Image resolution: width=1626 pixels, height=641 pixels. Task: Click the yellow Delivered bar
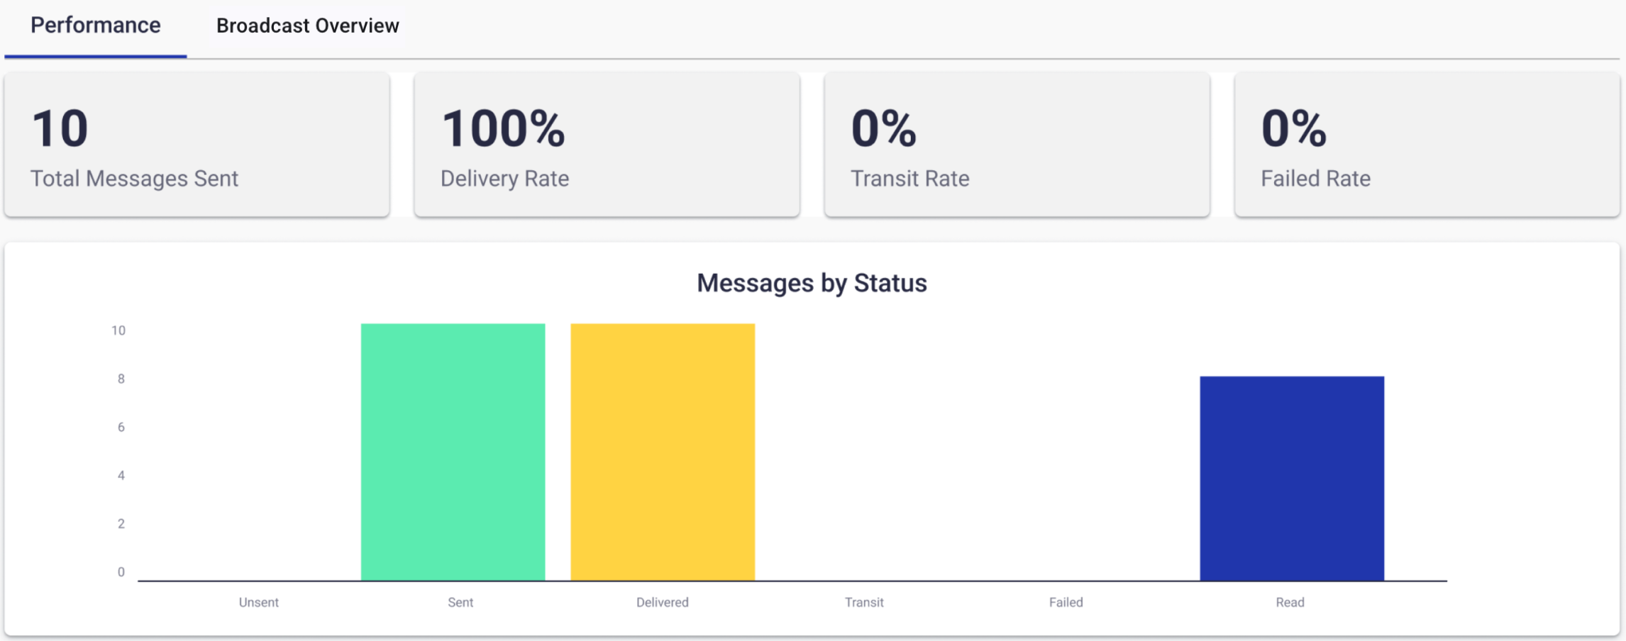pyautogui.click(x=663, y=452)
